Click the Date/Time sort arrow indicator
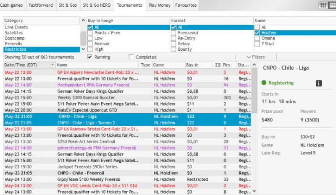Image resolution: width=336 pixels, height=195 pixels. pyautogui.click(x=52, y=65)
